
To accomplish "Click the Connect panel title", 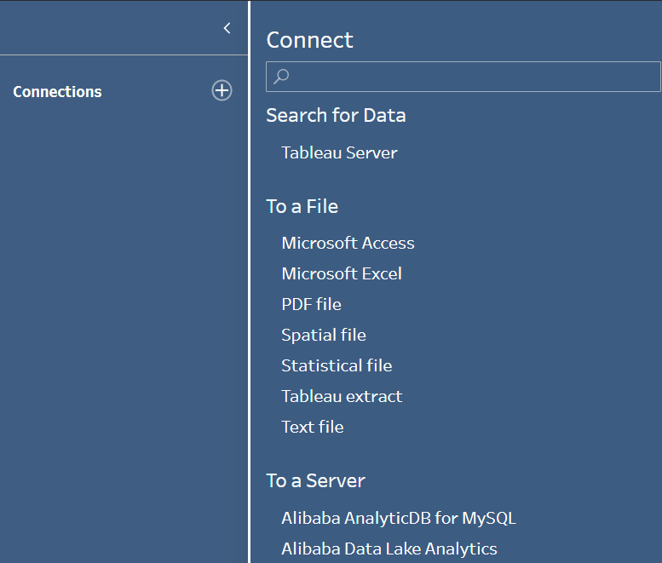I will tap(310, 40).
